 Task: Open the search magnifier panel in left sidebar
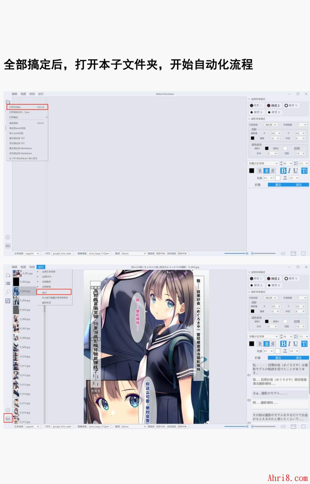(x=8, y=292)
